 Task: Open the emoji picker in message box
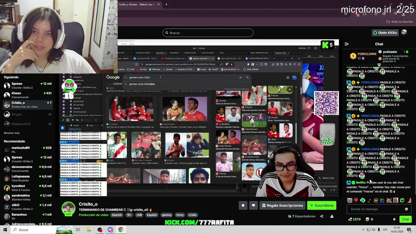point(406,209)
